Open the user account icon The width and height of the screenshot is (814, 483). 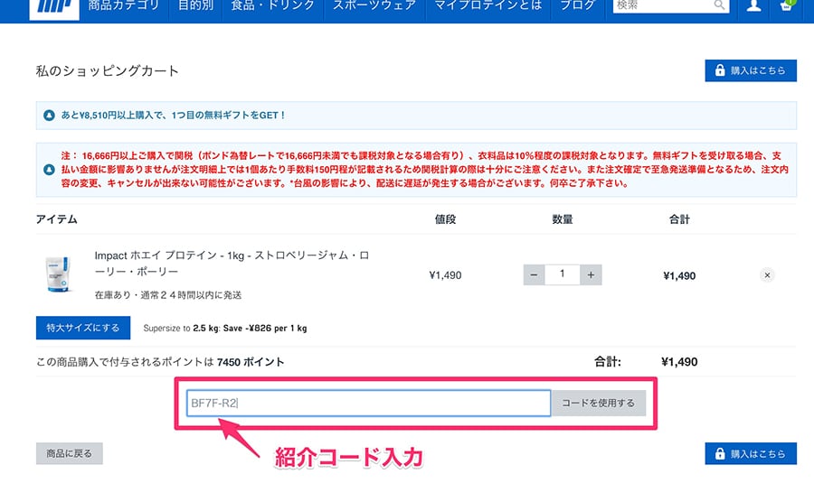(753, 6)
